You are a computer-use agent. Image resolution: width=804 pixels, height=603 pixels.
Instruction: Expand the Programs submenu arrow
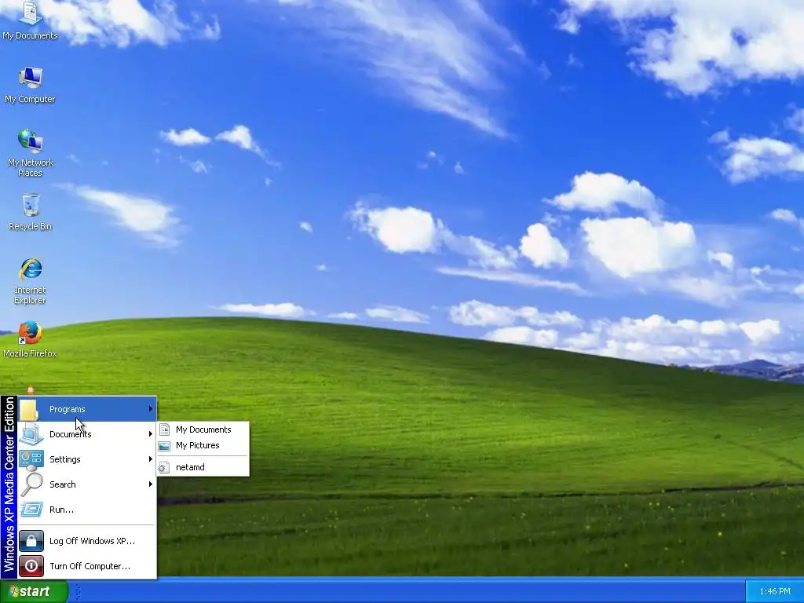tap(150, 409)
